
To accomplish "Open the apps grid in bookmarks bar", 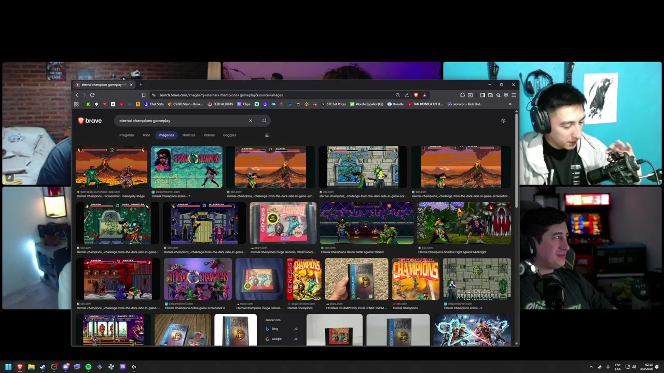I will pyautogui.click(x=76, y=104).
